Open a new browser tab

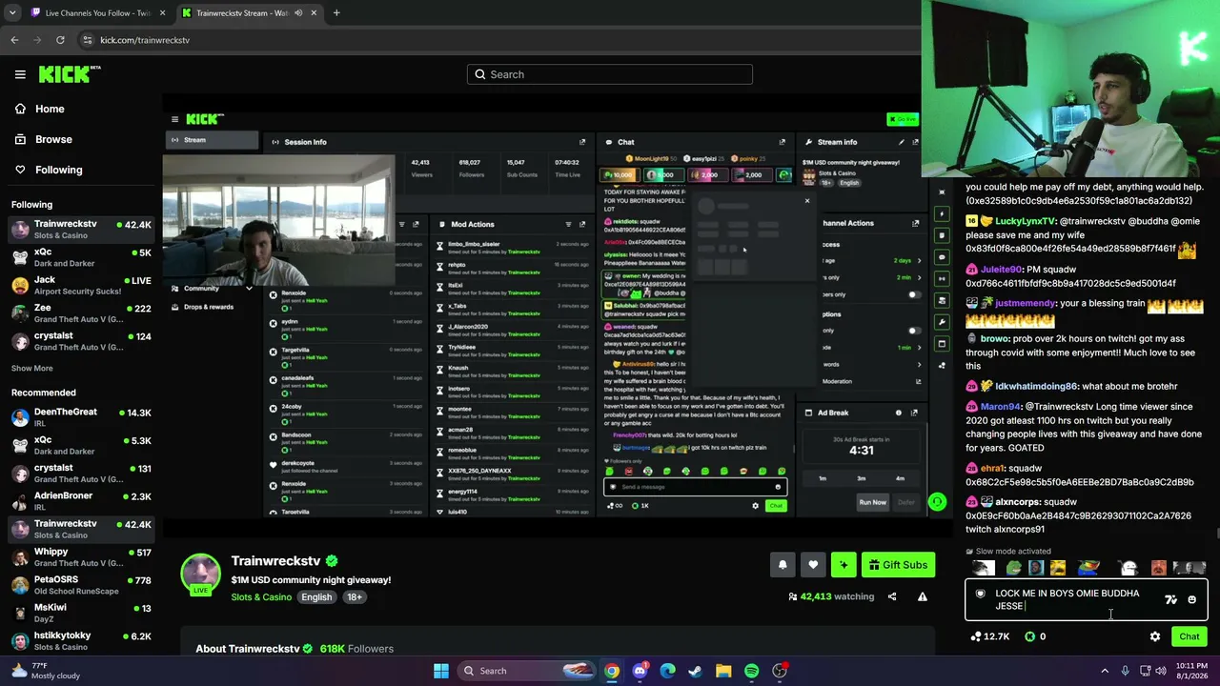(335, 12)
